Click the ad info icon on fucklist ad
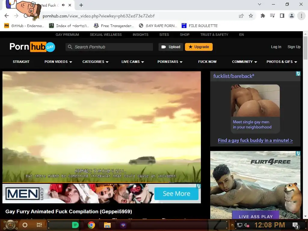Image resolution: width=308 pixels, height=231 pixels. 298,74
